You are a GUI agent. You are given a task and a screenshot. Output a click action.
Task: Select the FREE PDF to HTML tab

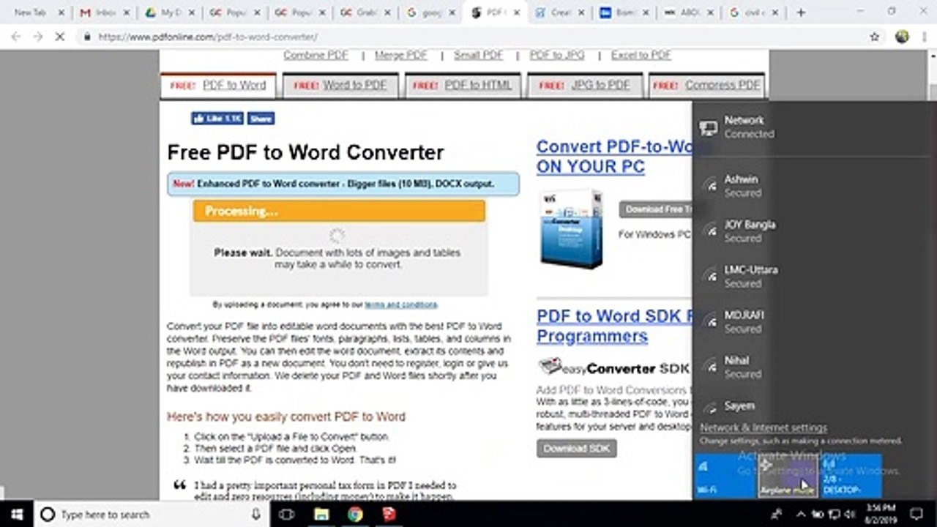463,85
